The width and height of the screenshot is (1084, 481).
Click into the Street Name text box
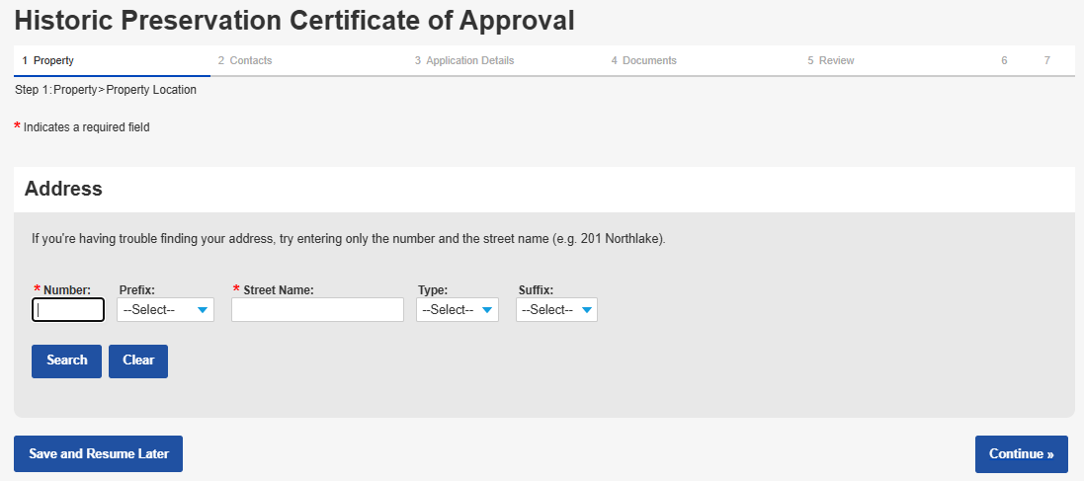click(317, 310)
